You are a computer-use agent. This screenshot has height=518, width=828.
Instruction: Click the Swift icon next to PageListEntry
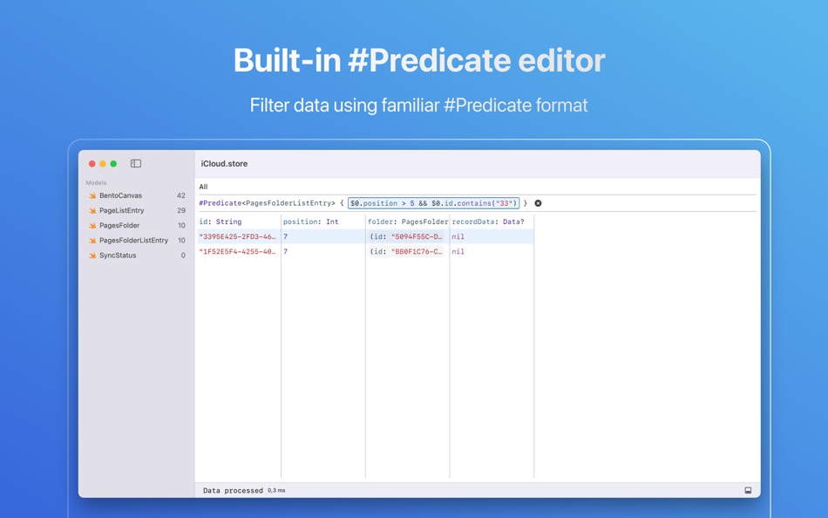[92, 210]
